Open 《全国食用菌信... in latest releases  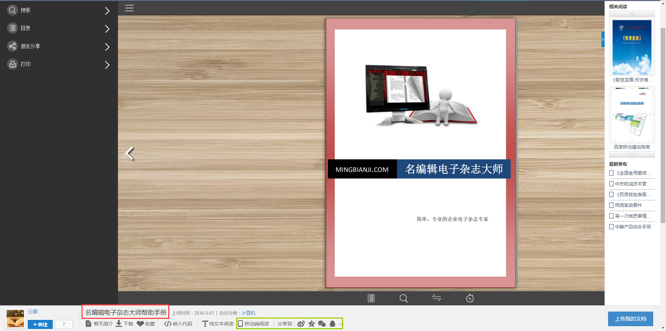tap(633, 173)
